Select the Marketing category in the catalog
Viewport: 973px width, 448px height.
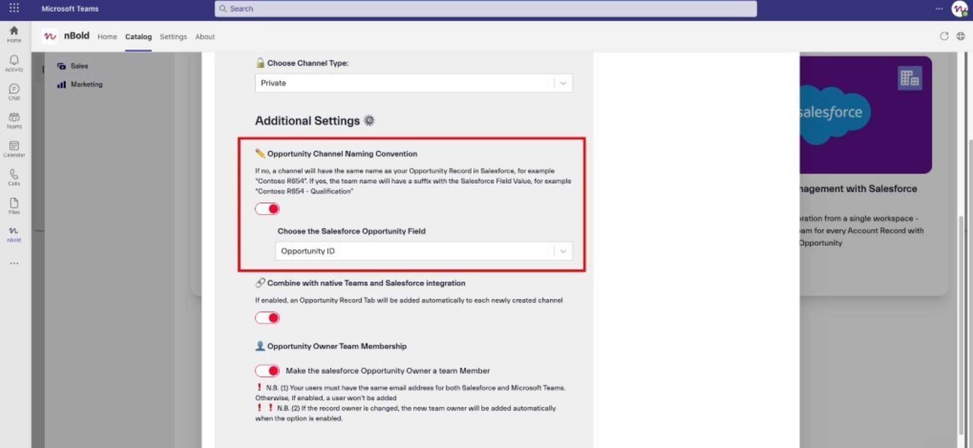[86, 85]
